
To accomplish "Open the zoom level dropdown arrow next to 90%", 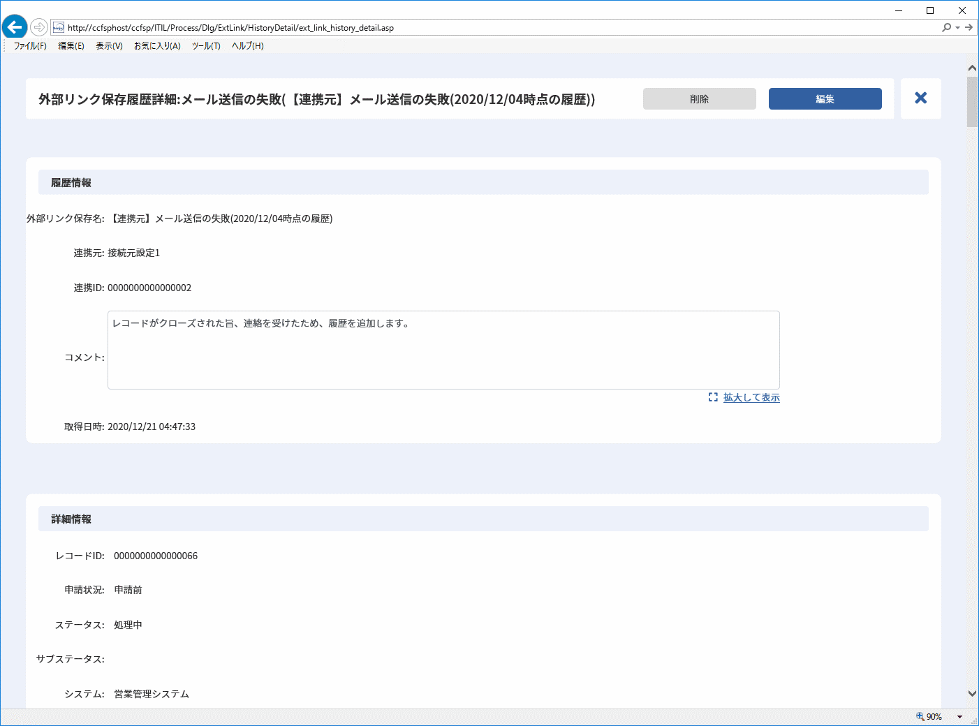I will (959, 717).
